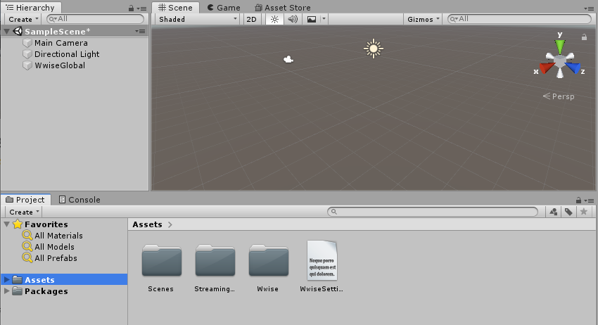The height and width of the screenshot is (325, 598).
Task: Toggle the Persp projection label
Action: click(x=559, y=96)
